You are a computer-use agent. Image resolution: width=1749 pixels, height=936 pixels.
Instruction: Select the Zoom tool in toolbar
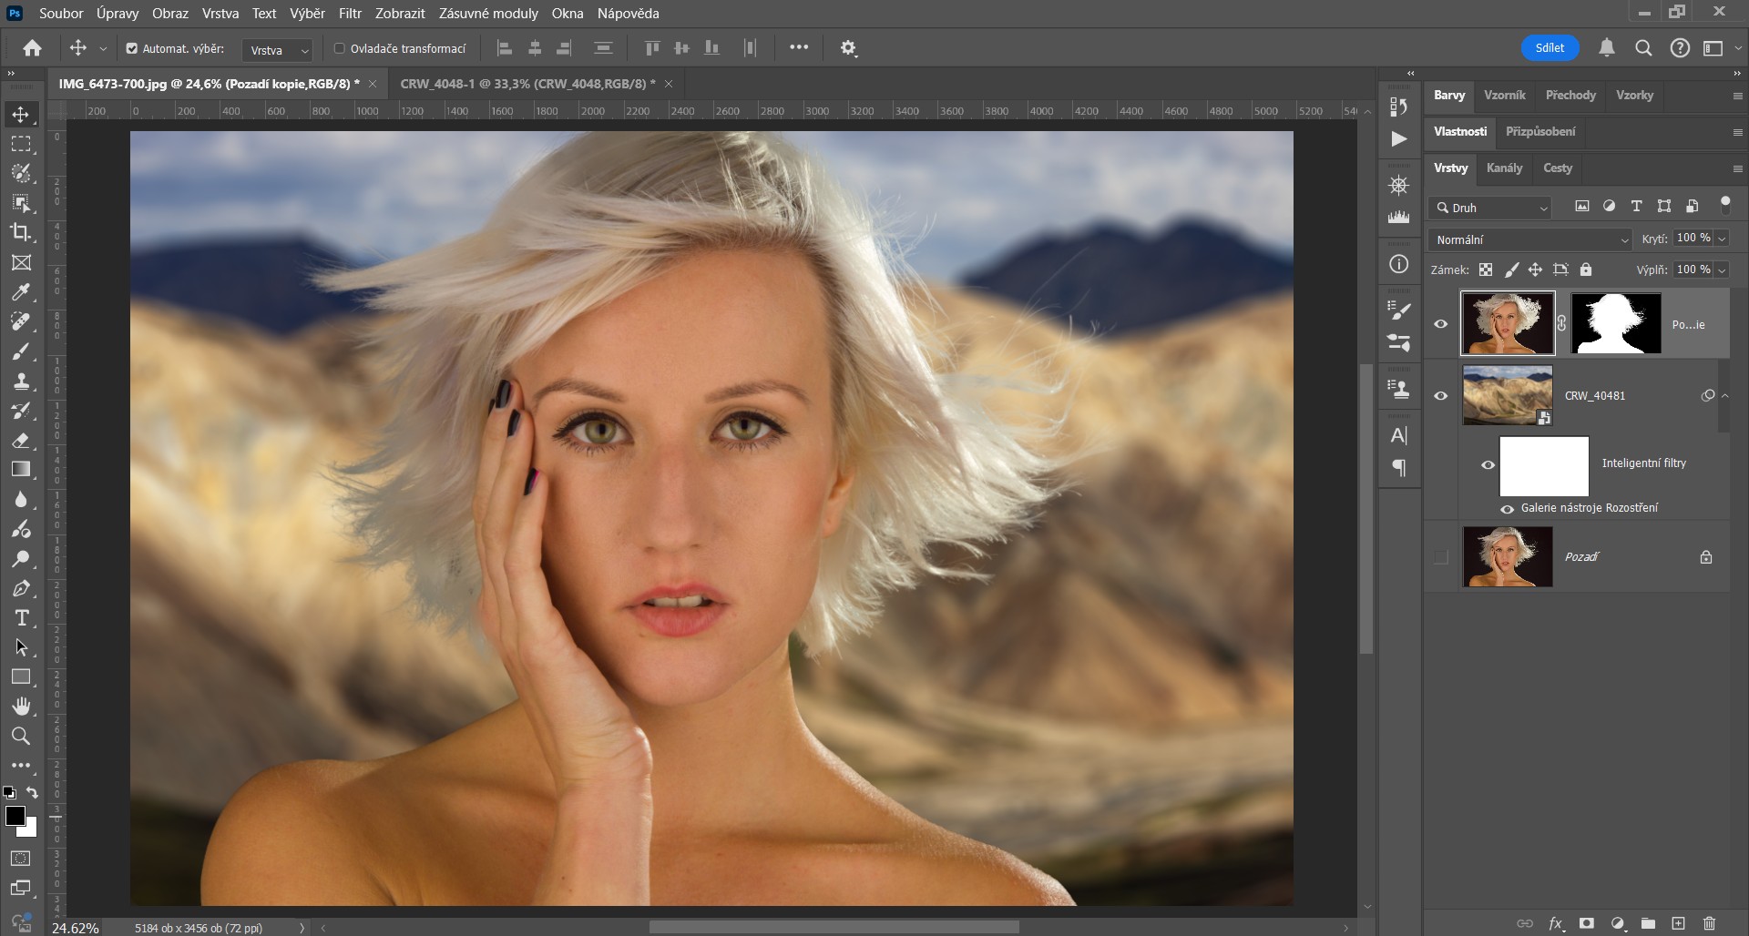tap(21, 736)
